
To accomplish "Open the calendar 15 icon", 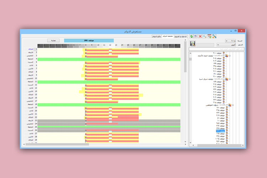I will point(209,36).
